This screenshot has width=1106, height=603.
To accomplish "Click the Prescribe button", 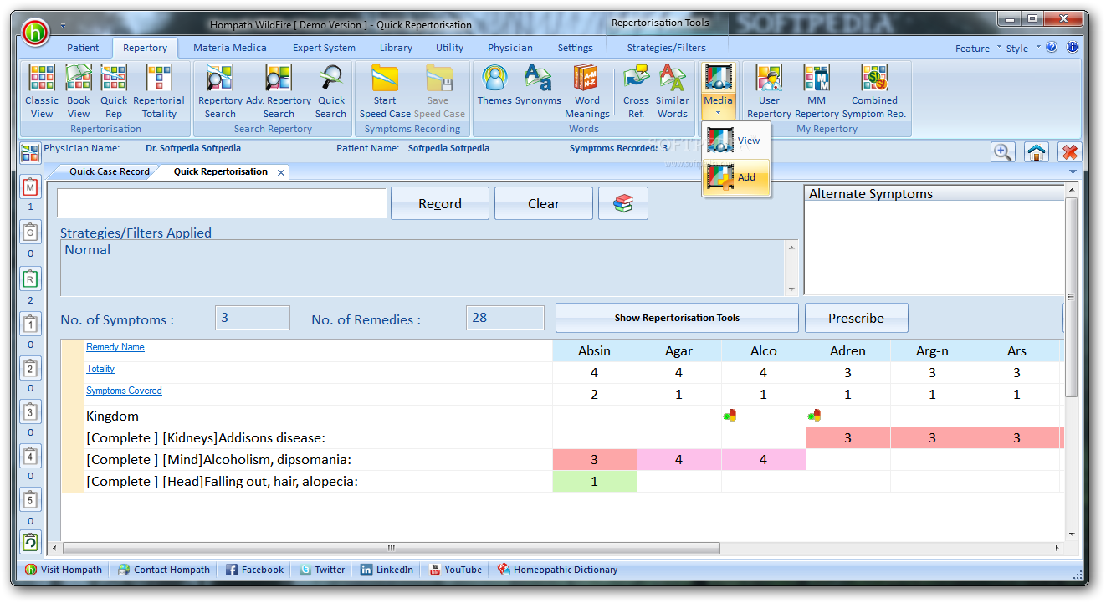I will point(856,318).
